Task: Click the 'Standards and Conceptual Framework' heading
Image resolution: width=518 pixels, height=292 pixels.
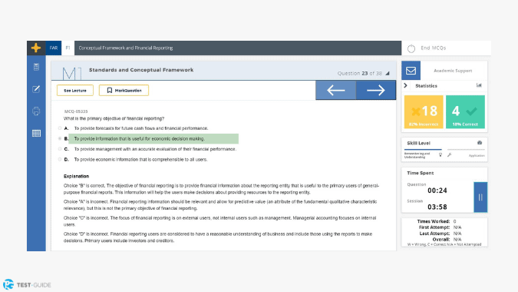Action: click(x=141, y=70)
